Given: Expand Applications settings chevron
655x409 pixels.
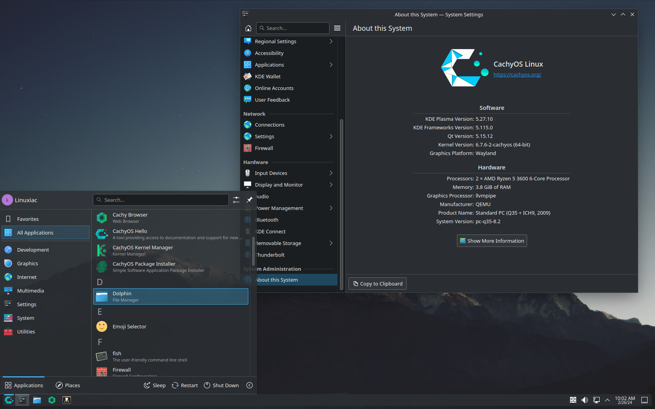Looking at the screenshot, I should point(331,65).
